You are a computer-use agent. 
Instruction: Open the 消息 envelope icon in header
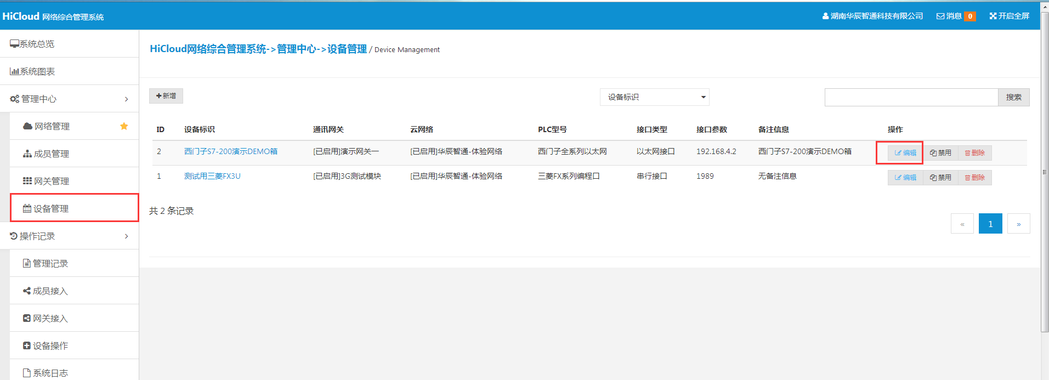pos(940,16)
